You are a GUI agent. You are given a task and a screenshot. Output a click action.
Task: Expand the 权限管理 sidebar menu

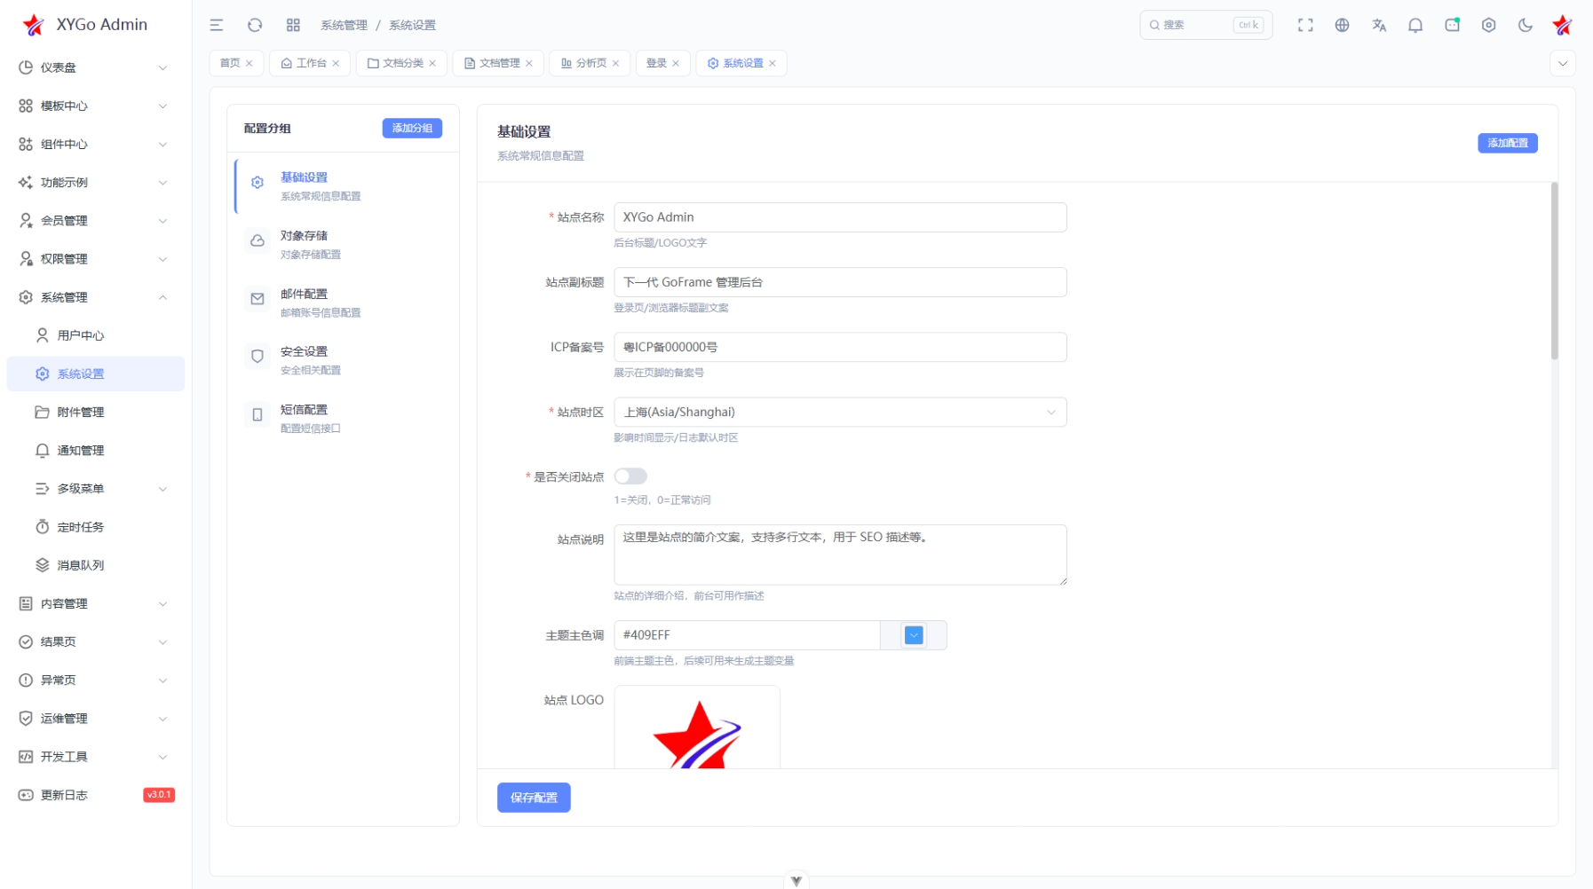point(95,258)
